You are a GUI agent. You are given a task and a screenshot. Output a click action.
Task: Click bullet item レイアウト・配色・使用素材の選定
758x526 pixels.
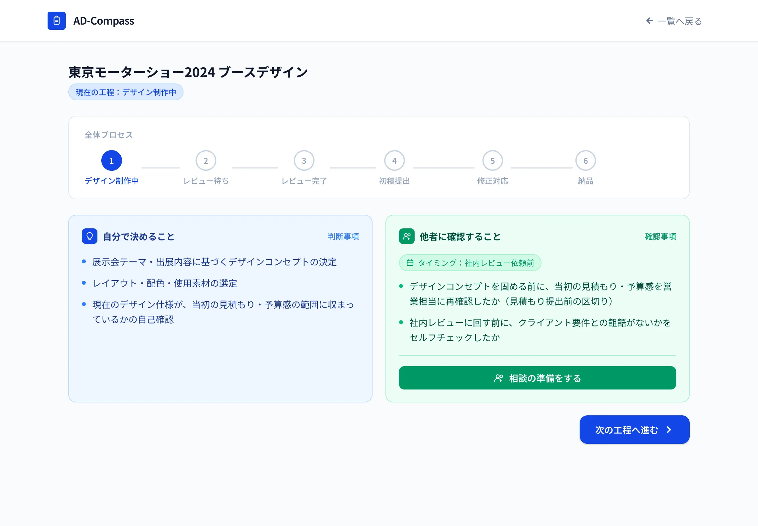(x=164, y=283)
